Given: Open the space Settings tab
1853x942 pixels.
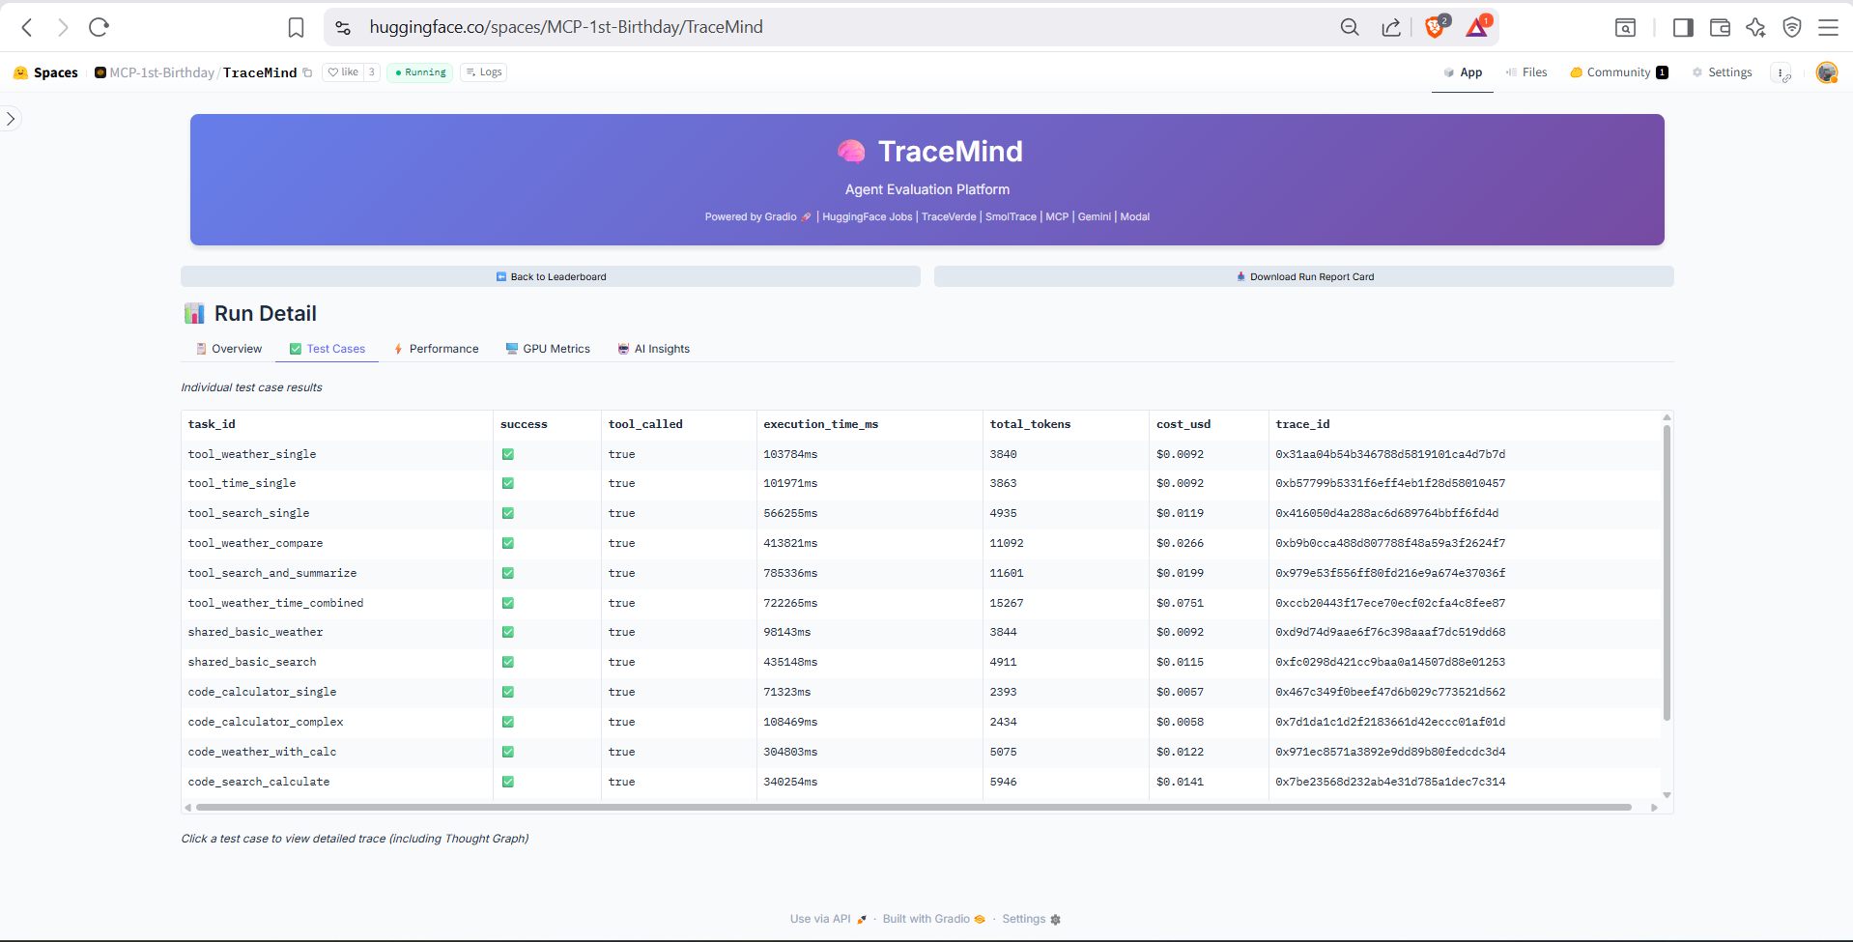Looking at the screenshot, I should [1722, 72].
